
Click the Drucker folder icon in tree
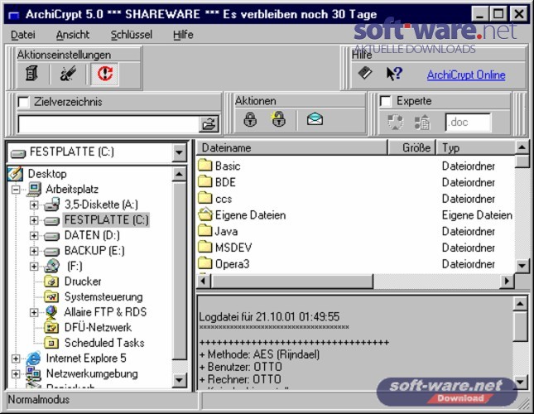(x=51, y=282)
